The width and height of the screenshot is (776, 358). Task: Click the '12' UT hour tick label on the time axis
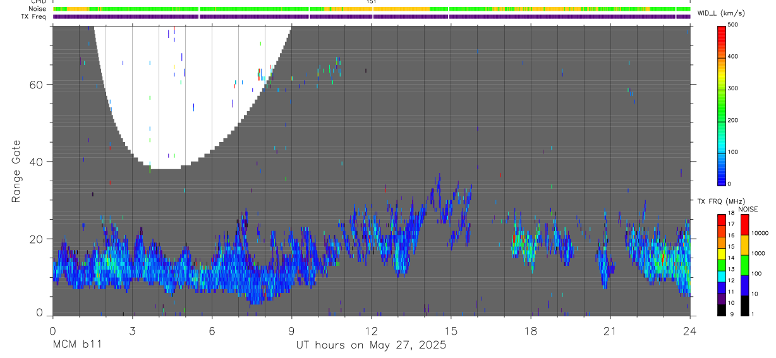(372, 330)
